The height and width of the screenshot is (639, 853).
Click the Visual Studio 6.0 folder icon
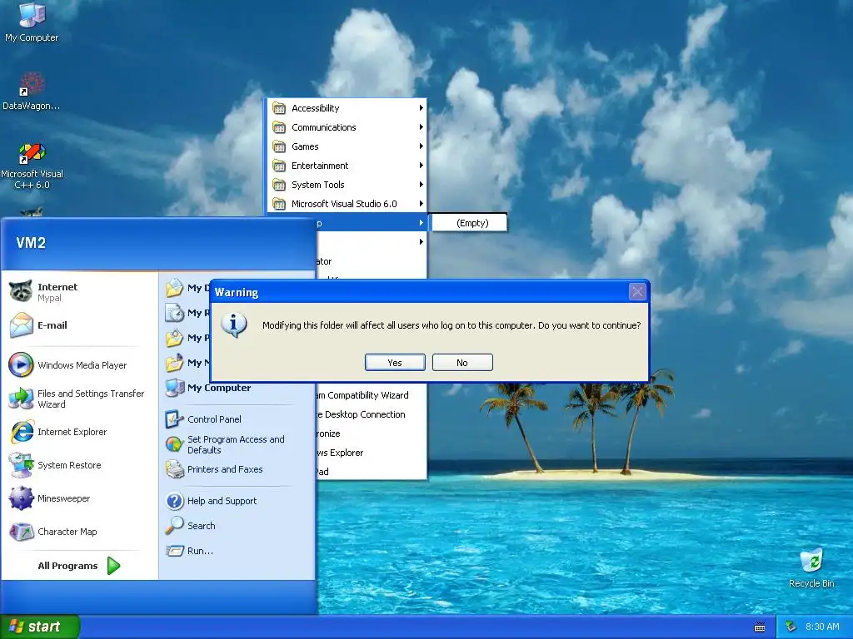pyautogui.click(x=279, y=204)
